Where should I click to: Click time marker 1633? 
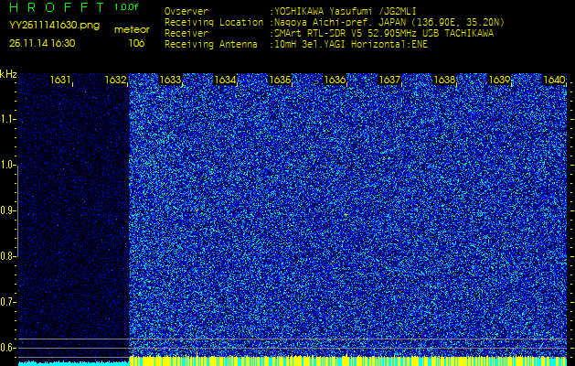coord(170,80)
